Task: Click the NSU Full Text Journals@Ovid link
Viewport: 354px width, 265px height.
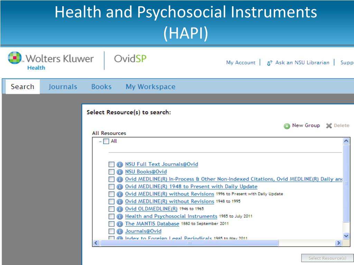Action: tap(162, 164)
